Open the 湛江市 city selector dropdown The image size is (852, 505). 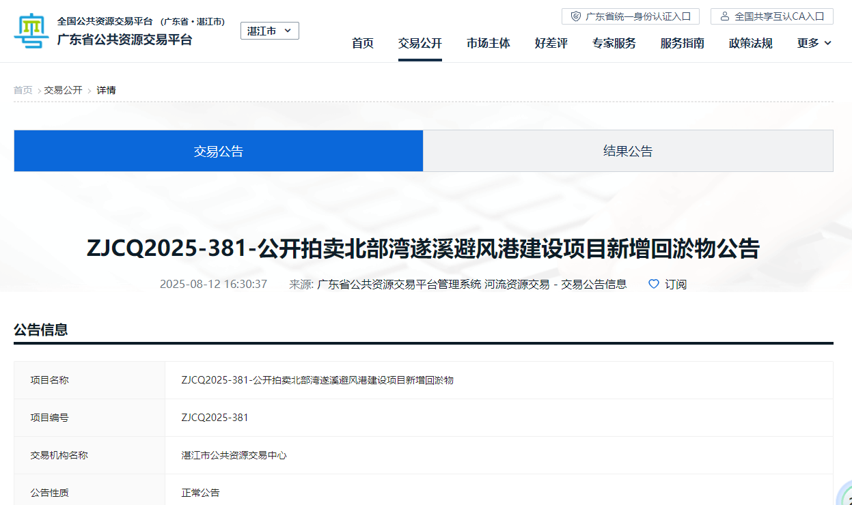pos(269,31)
